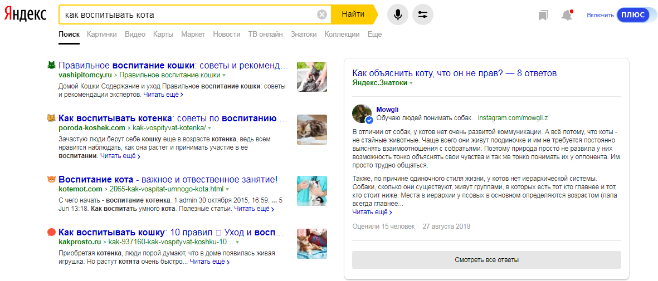This screenshot has width=658, height=281.
Task: Open thumbnail of lying kitten
Action: point(312,130)
